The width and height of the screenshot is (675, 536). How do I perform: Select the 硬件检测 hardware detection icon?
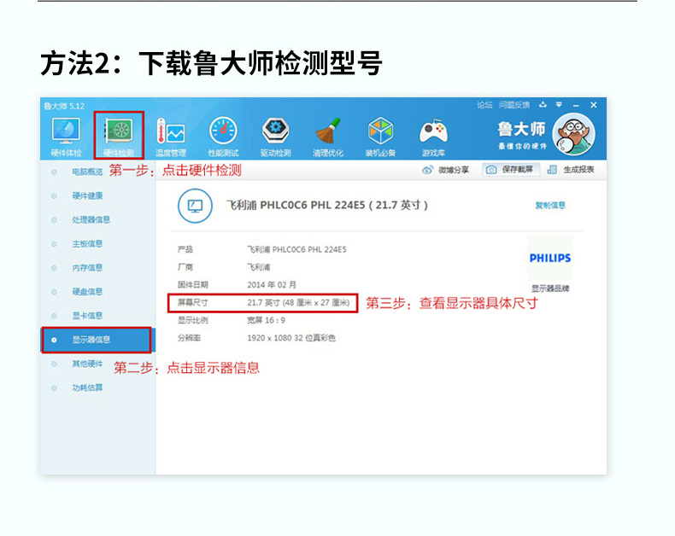click(119, 136)
